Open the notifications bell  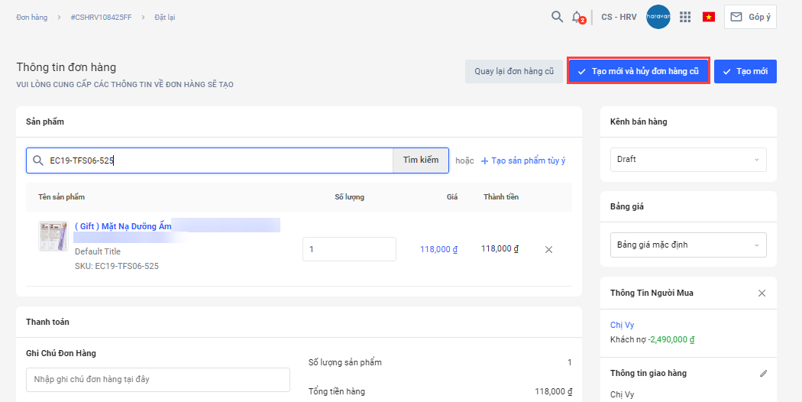[x=577, y=17]
